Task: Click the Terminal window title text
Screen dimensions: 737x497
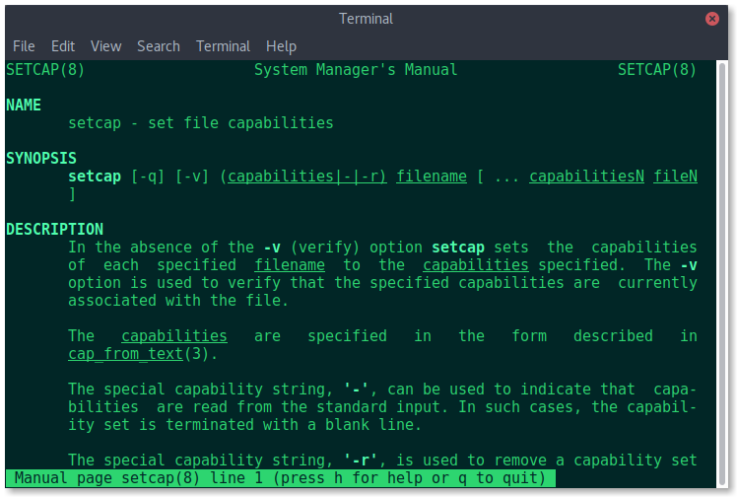Action: [x=366, y=19]
